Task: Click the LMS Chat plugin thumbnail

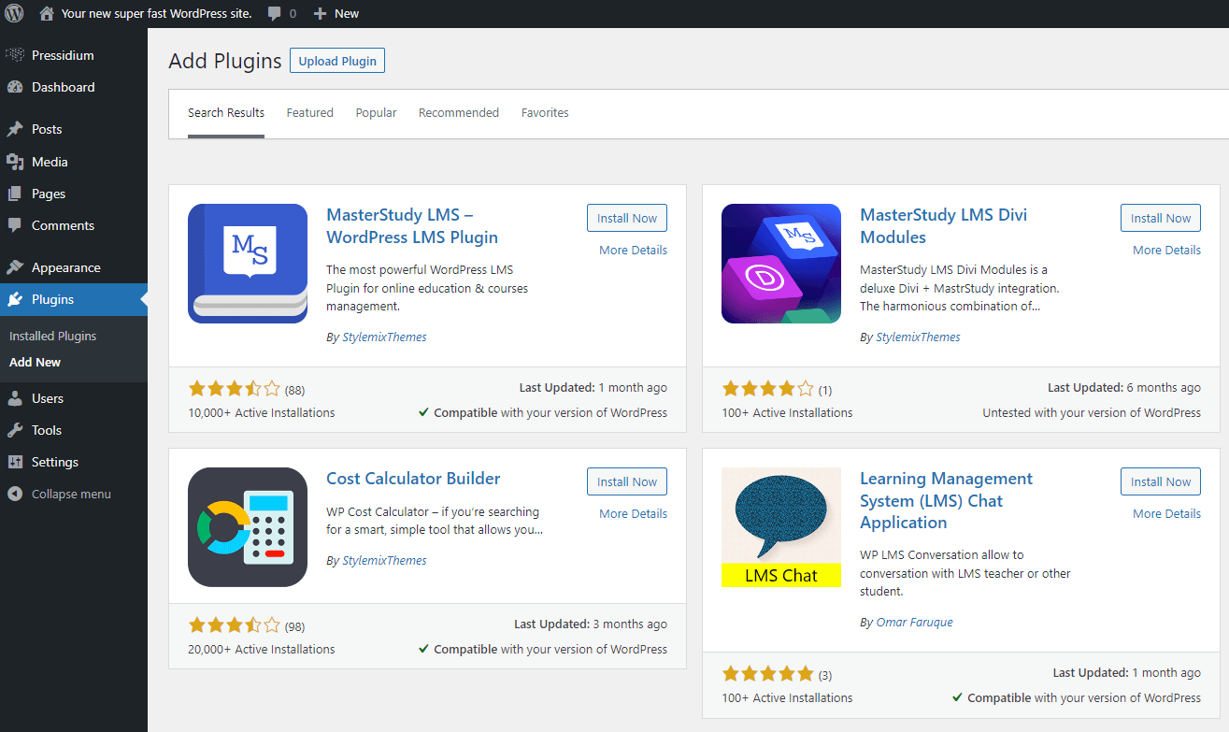Action: (x=781, y=527)
